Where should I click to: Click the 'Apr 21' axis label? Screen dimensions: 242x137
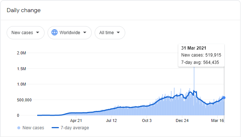[76, 120]
